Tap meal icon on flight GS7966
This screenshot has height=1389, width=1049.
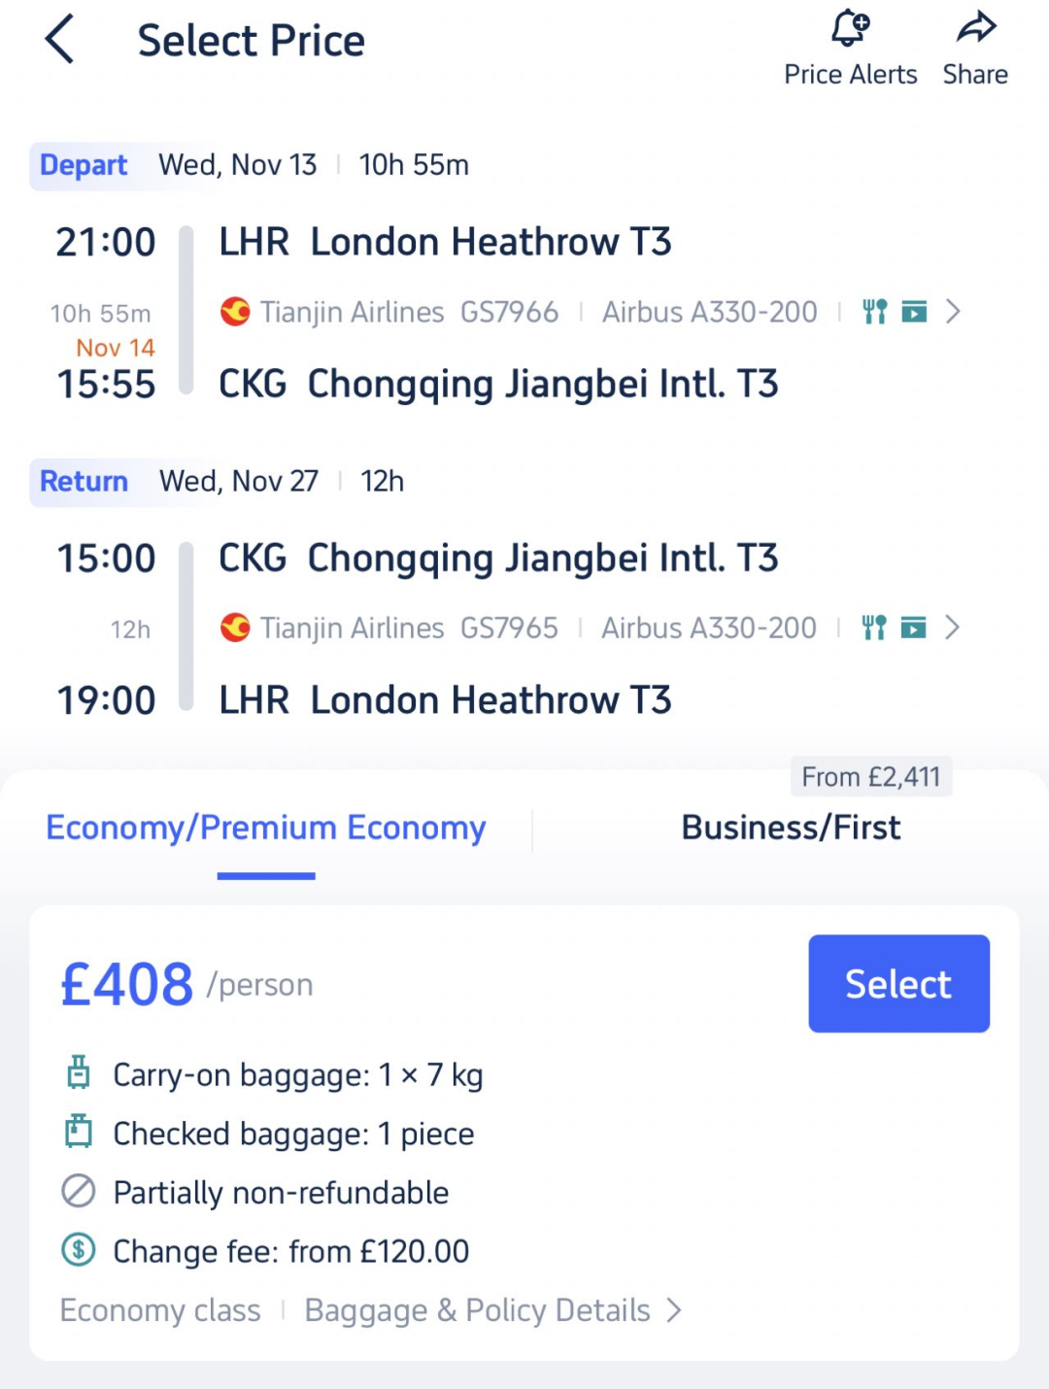[875, 312]
